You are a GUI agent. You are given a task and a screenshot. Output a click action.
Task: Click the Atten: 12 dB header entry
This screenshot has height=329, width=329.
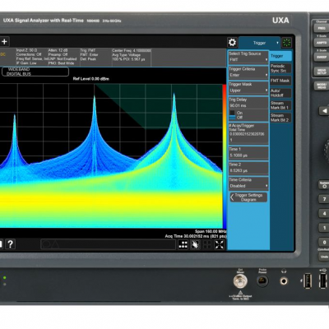click(x=58, y=50)
